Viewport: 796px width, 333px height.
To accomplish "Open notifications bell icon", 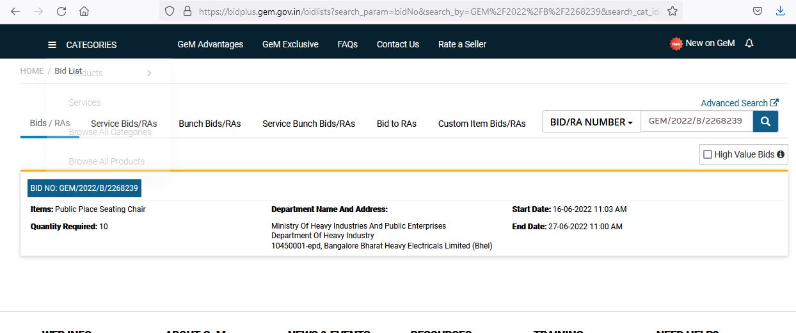I will [749, 44].
